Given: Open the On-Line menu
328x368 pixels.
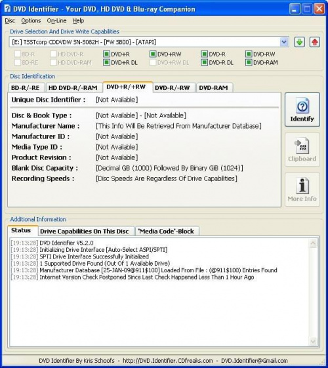Looking at the screenshot, I should click(x=56, y=20).
